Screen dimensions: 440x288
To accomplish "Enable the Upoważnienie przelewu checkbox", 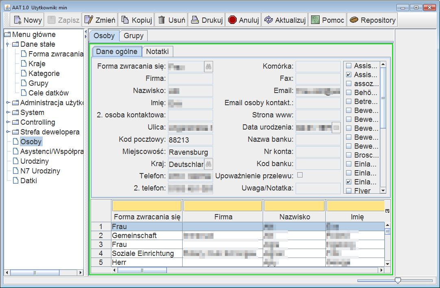I will click(x=300, y=175).
